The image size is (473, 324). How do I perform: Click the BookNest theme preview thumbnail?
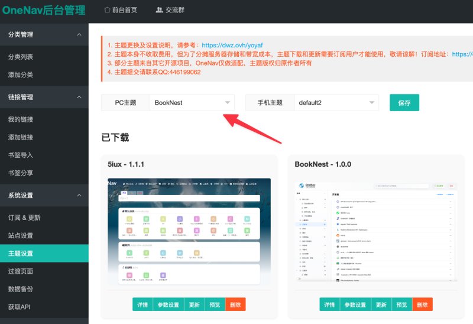coord(376,232)
